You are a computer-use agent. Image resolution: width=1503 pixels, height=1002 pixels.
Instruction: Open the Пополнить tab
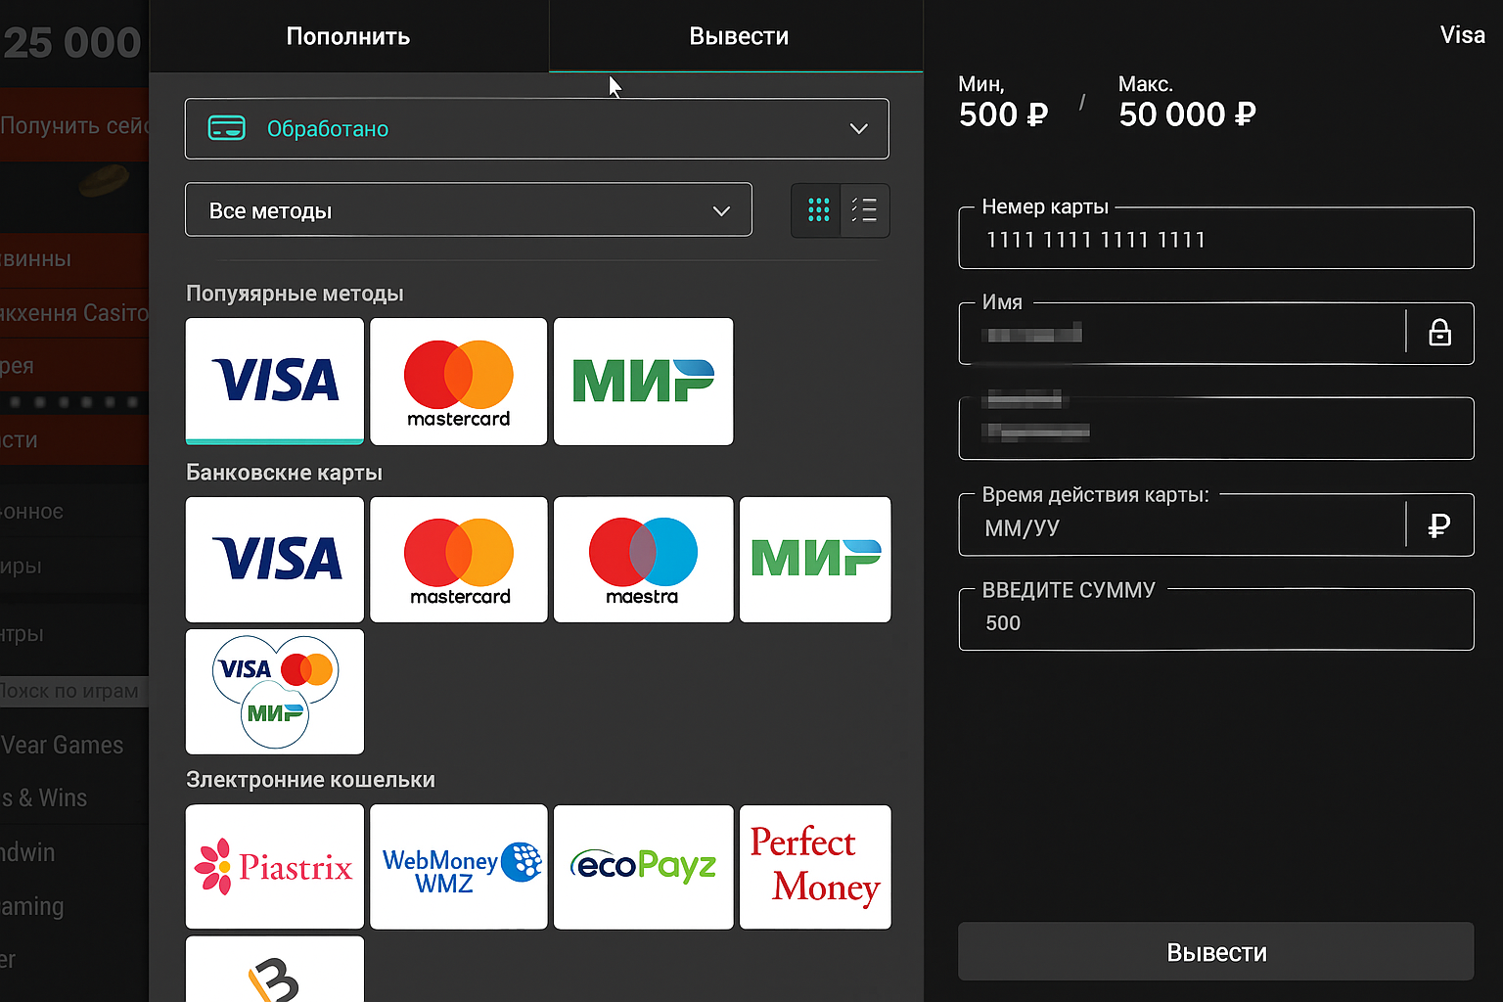point(348,36)
